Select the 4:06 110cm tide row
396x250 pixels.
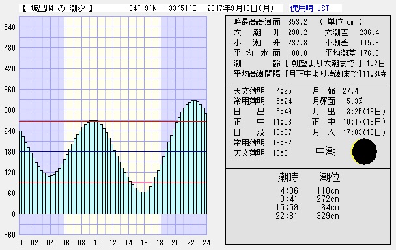pos(309,190)
